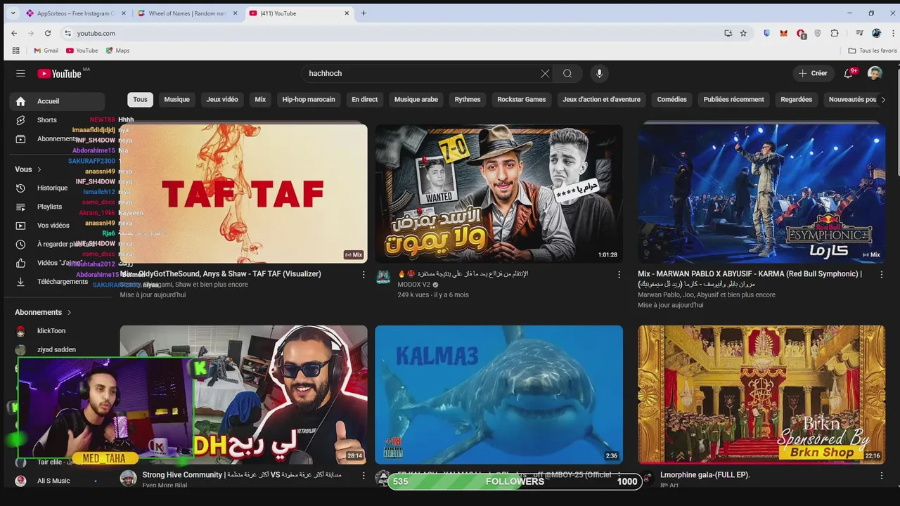
Task: Click the magnifier search button
Action: pos(567,73)
